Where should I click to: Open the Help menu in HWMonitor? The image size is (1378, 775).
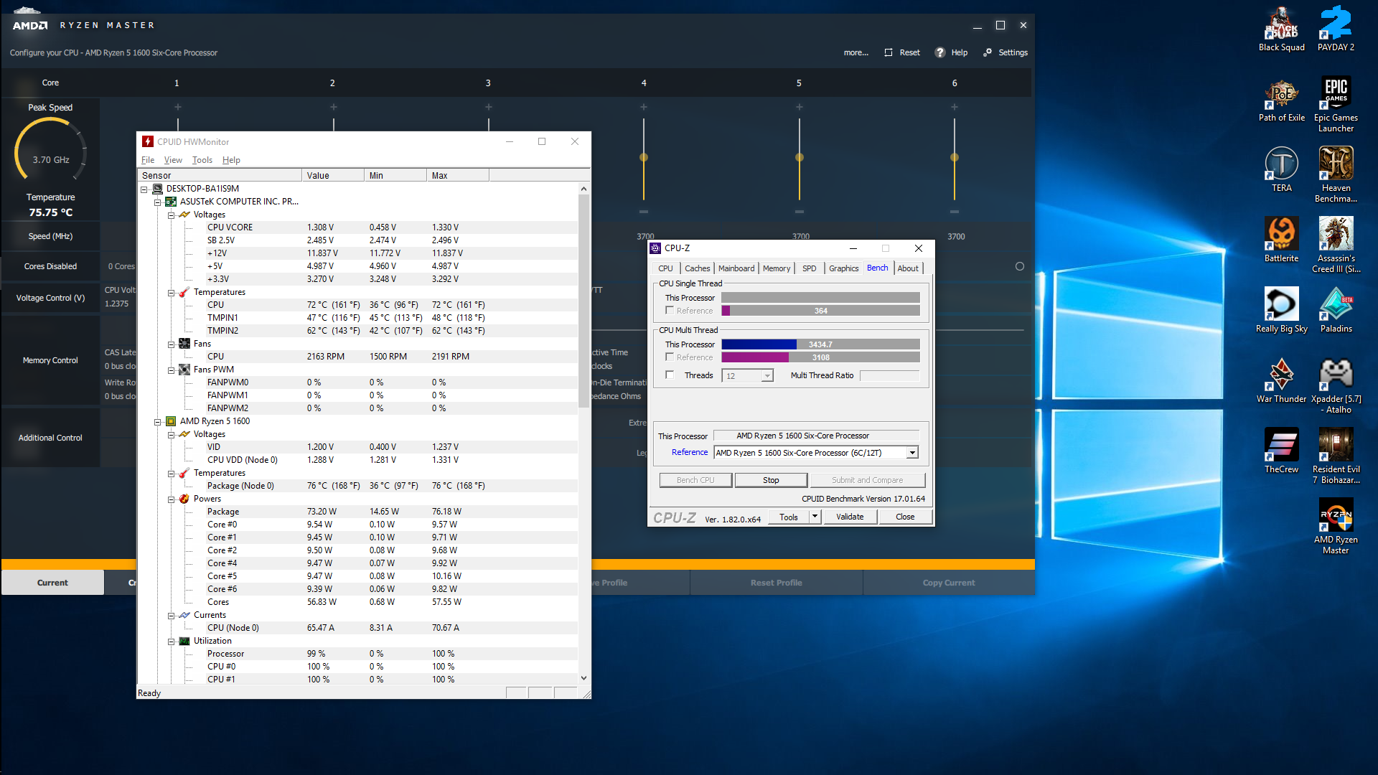(231, 160)
